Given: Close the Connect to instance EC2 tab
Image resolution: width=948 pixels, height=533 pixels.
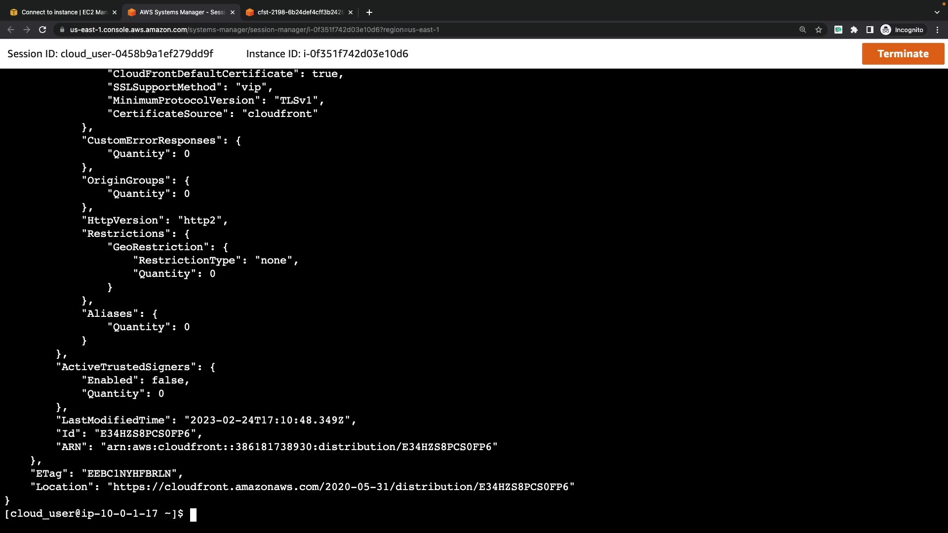Looking at the screenshot, I should (x=115, y=12).
